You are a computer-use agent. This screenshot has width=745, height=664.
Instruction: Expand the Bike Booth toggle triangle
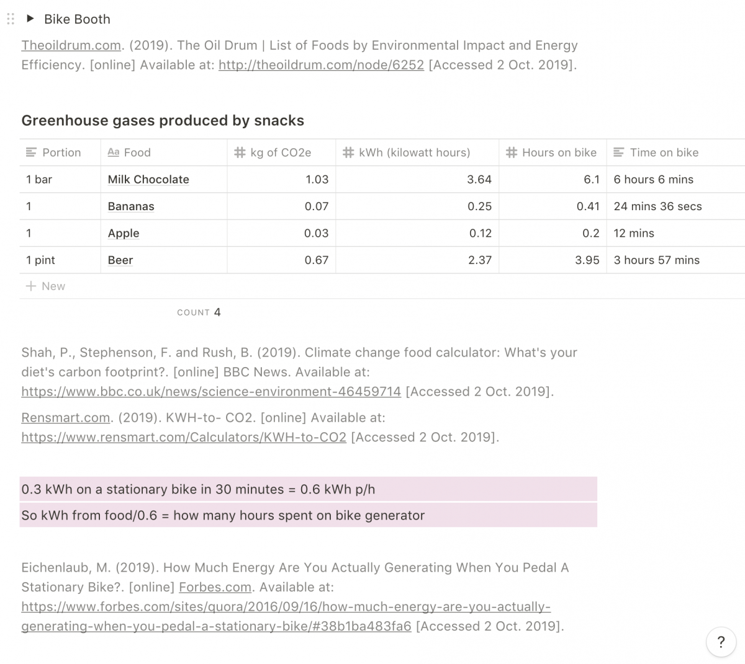[30, 19]
